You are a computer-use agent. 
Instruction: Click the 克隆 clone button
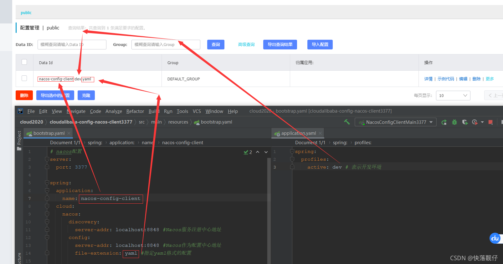click(86, 95)
